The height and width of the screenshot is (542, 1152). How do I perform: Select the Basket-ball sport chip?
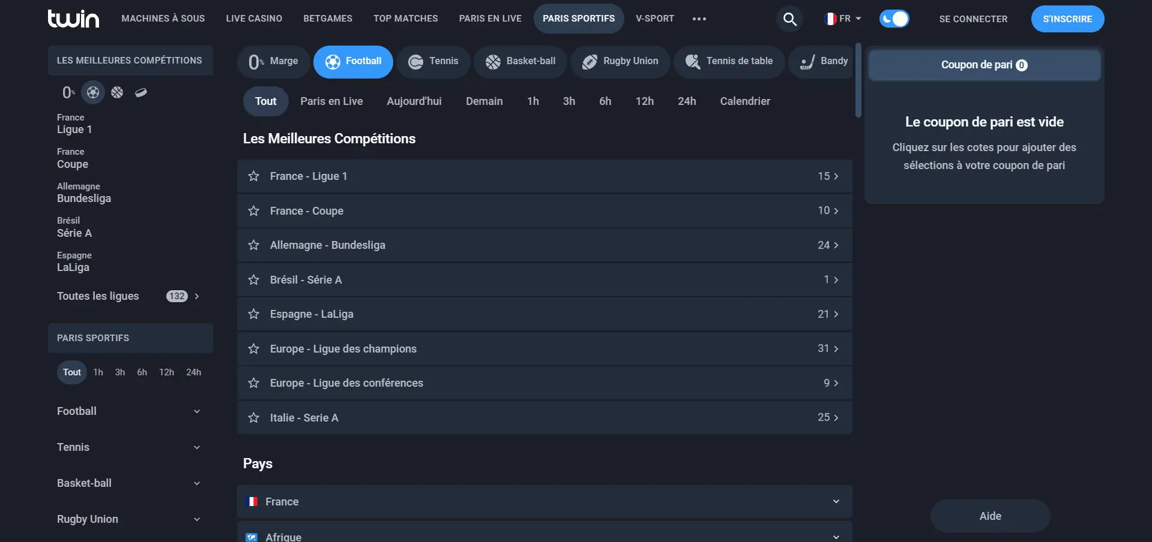point(520,62)
